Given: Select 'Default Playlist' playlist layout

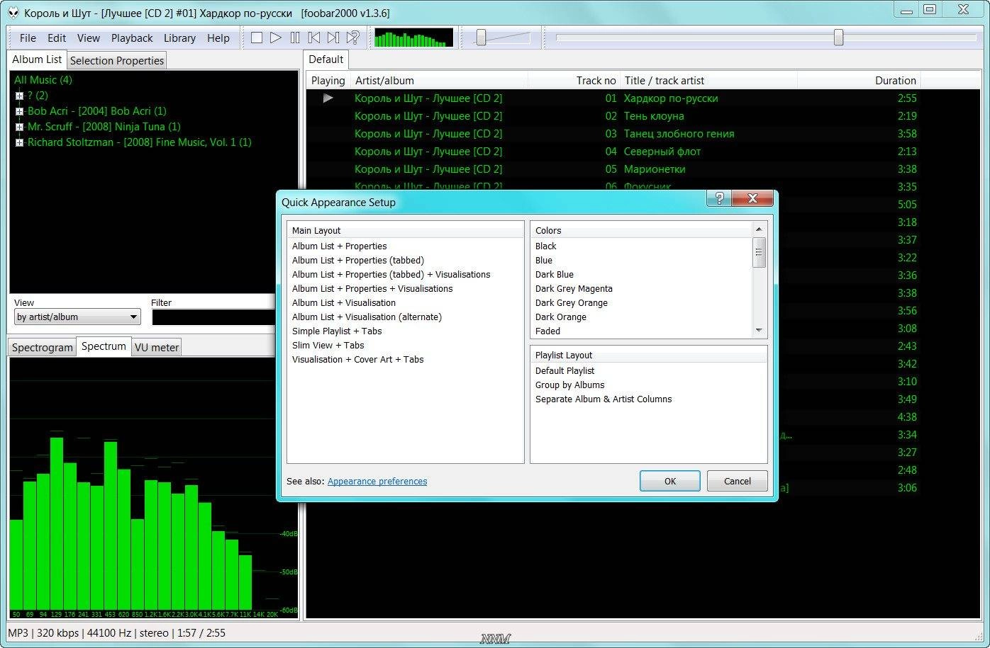Looking at the screenshot, I should [x=565, y=371].
